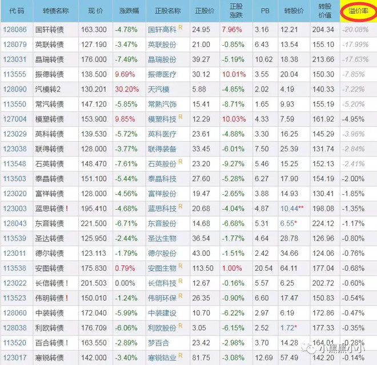Select the 德尔转债 bond name
The height and width of the screenshot is (365, 377).
(x=50, y=253)
